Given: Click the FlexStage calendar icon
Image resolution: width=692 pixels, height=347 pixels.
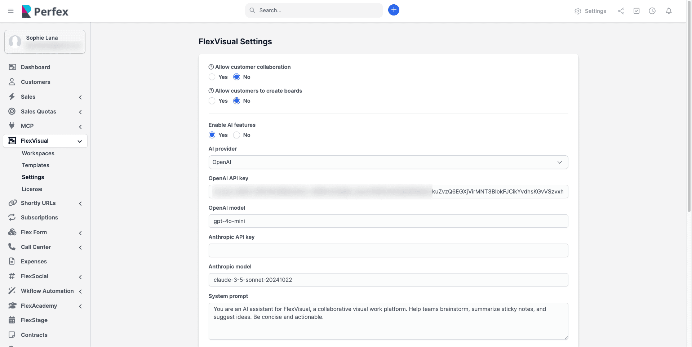Looking at the screenshot, I should [x=12, y=320].
